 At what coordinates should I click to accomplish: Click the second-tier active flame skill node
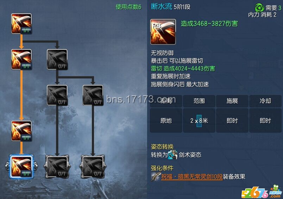pyautogui.click(x=21, y=60)
